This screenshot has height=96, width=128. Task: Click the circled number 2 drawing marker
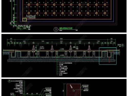point(56,29)
